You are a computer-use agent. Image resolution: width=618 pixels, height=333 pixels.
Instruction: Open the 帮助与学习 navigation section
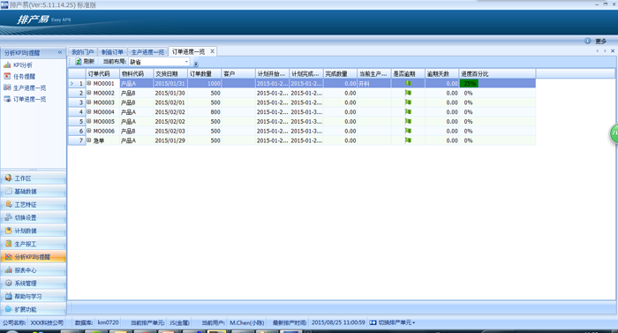(x=34, y=296)
